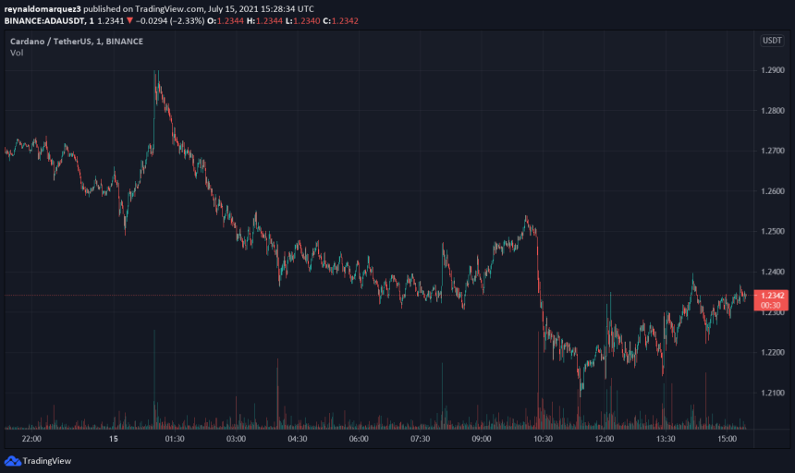Click the low price value L:1.2340
The image size is (795, 473).
(302, 21)
